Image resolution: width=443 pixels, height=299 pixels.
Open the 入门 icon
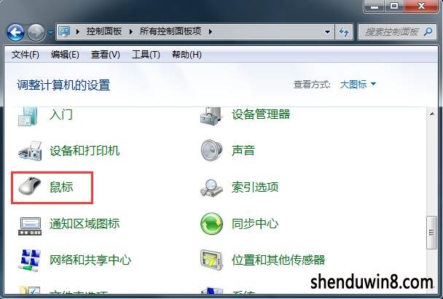pos(28,116)
